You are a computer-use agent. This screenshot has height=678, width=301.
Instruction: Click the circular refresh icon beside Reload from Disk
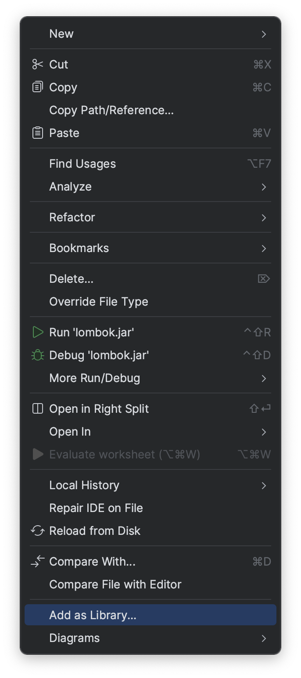pos(37,530)
